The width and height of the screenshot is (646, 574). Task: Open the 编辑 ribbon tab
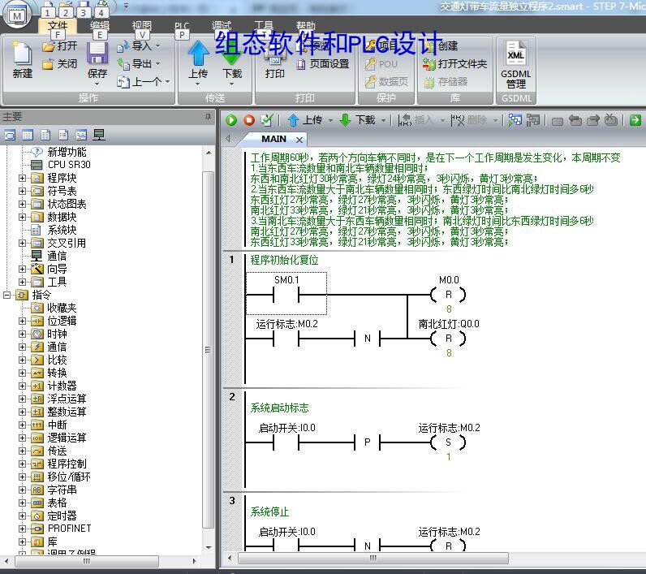(x=99, y=25)
